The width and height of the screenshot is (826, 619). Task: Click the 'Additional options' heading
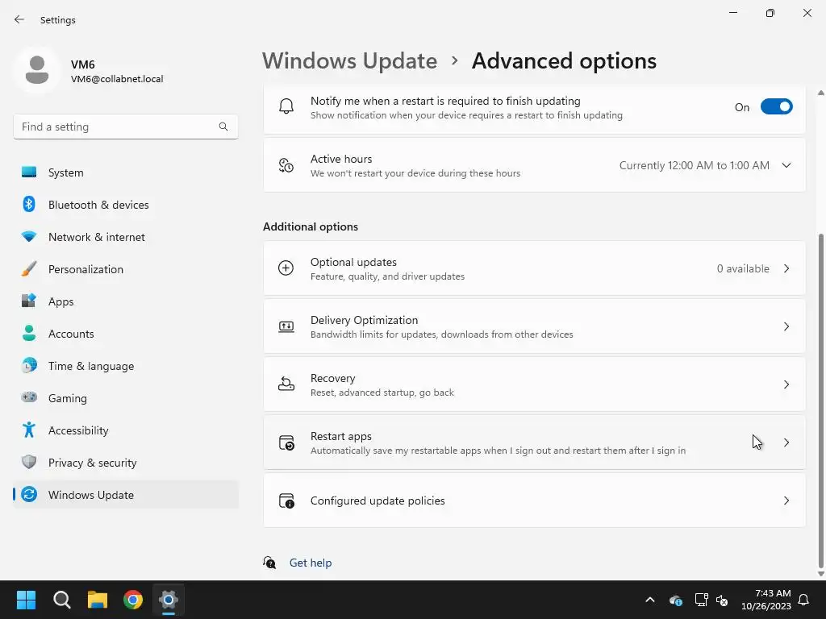click(x=311, y=226)
